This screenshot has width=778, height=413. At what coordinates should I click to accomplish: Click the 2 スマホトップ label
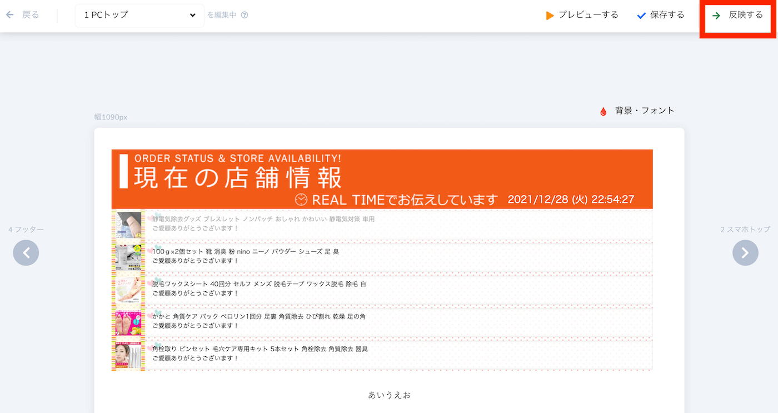[x=745, y=230]
